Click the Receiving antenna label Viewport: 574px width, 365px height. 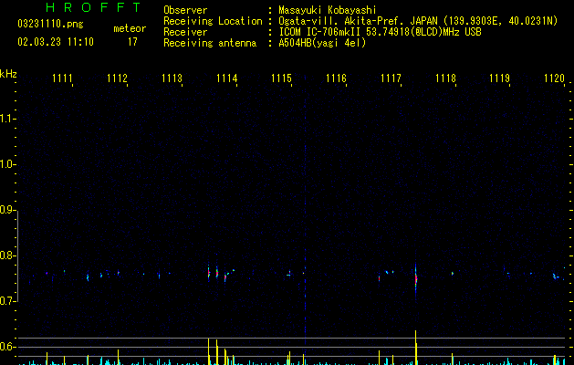tap(210, 43)
